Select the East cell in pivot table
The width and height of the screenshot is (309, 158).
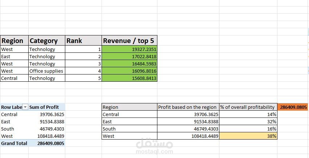[x=14, y=121]
